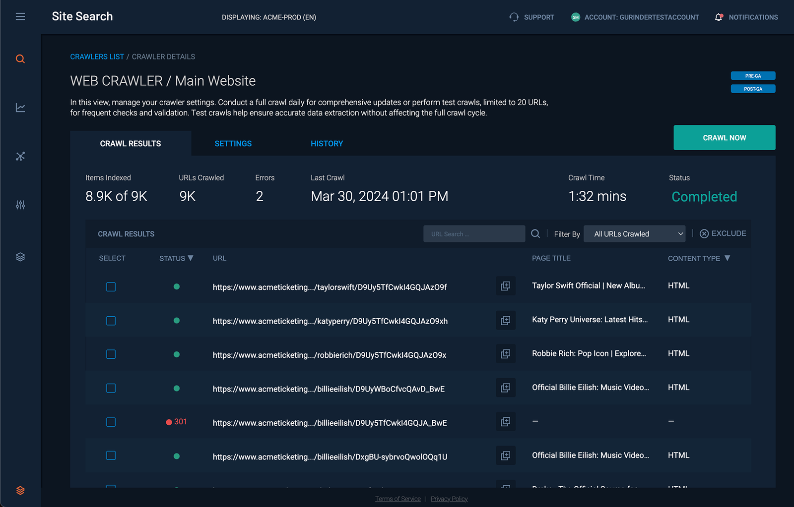The image size is (794, 507).
Task: Open the sliders settings sidebar icon
Action: coord(20,205)
